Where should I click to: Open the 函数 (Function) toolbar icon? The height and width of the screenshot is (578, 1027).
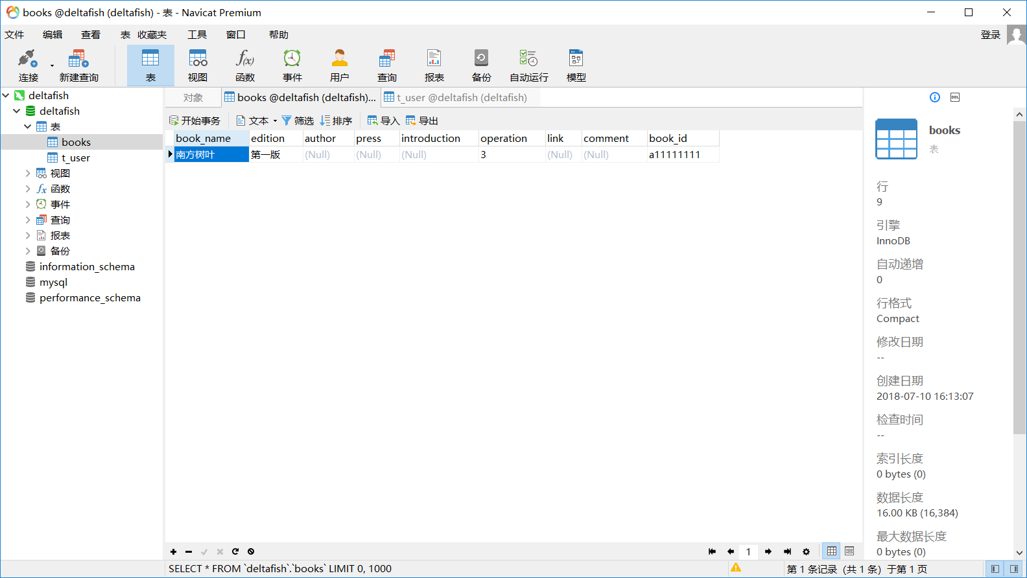point(245,65)
